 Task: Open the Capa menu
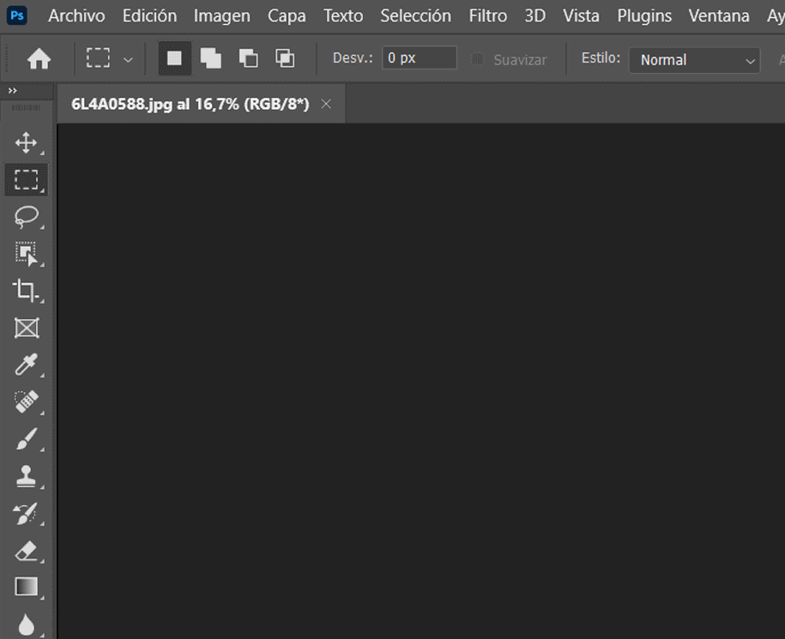coord(287,16)
